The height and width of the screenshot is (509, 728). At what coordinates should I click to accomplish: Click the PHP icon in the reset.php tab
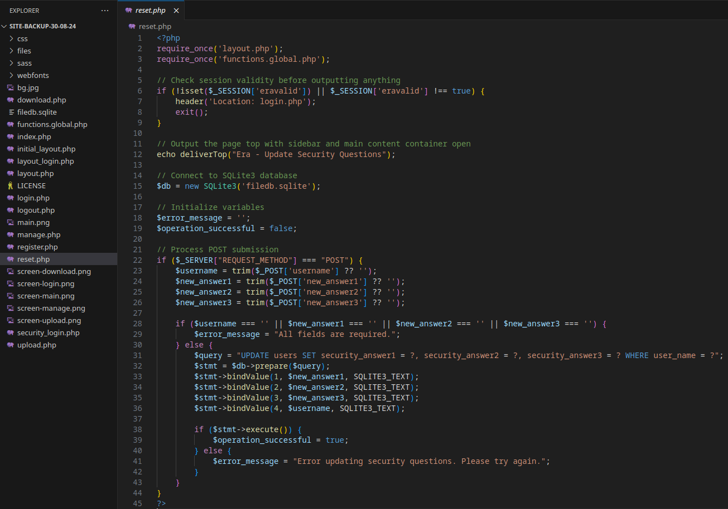click(x=129, y=11)
